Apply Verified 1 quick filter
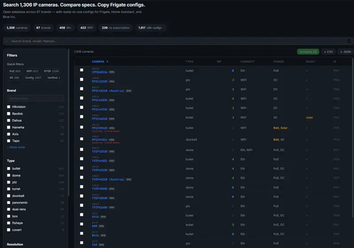 point(54,78)
